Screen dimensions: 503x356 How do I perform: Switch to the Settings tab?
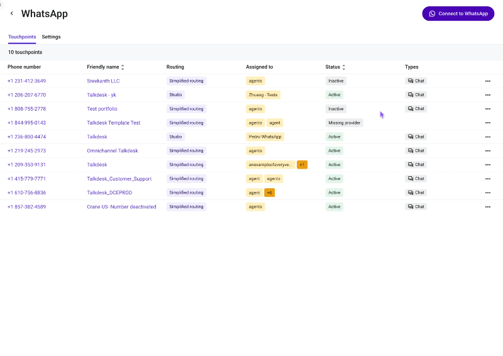click(x=51, y=37)
